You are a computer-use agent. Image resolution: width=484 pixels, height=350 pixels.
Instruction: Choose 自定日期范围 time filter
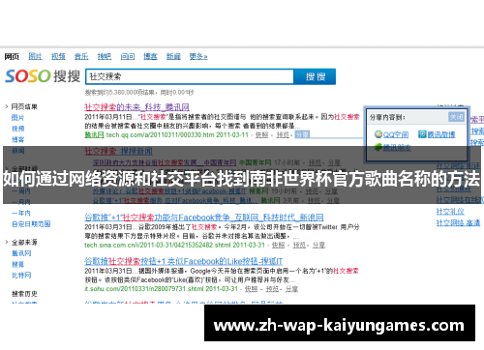tap(31, 224)
